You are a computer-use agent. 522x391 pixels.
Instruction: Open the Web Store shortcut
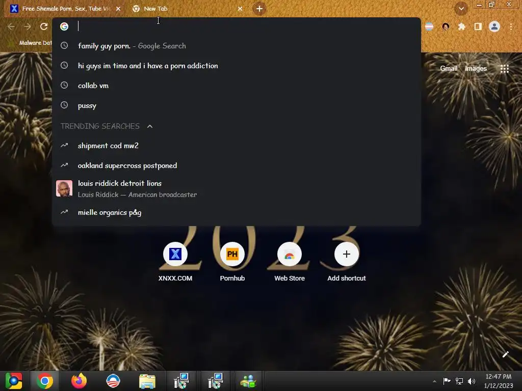[290, 262]
